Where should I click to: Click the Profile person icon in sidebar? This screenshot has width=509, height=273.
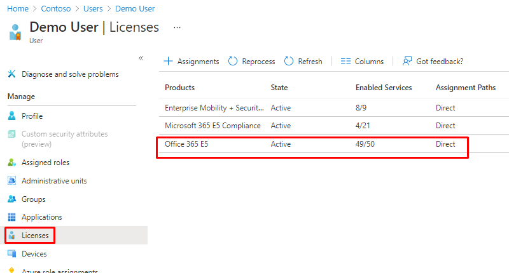coord(11,116)
